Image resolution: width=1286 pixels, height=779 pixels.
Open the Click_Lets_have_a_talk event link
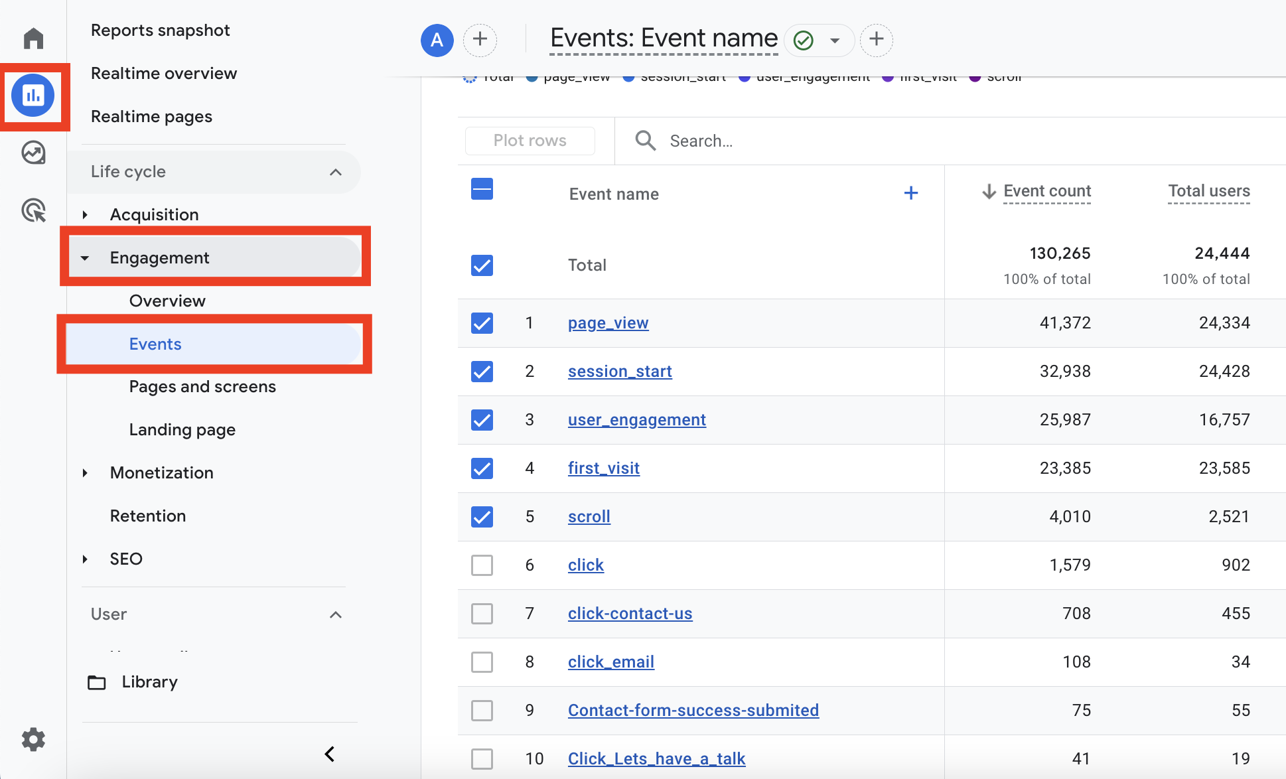[657, 759]
